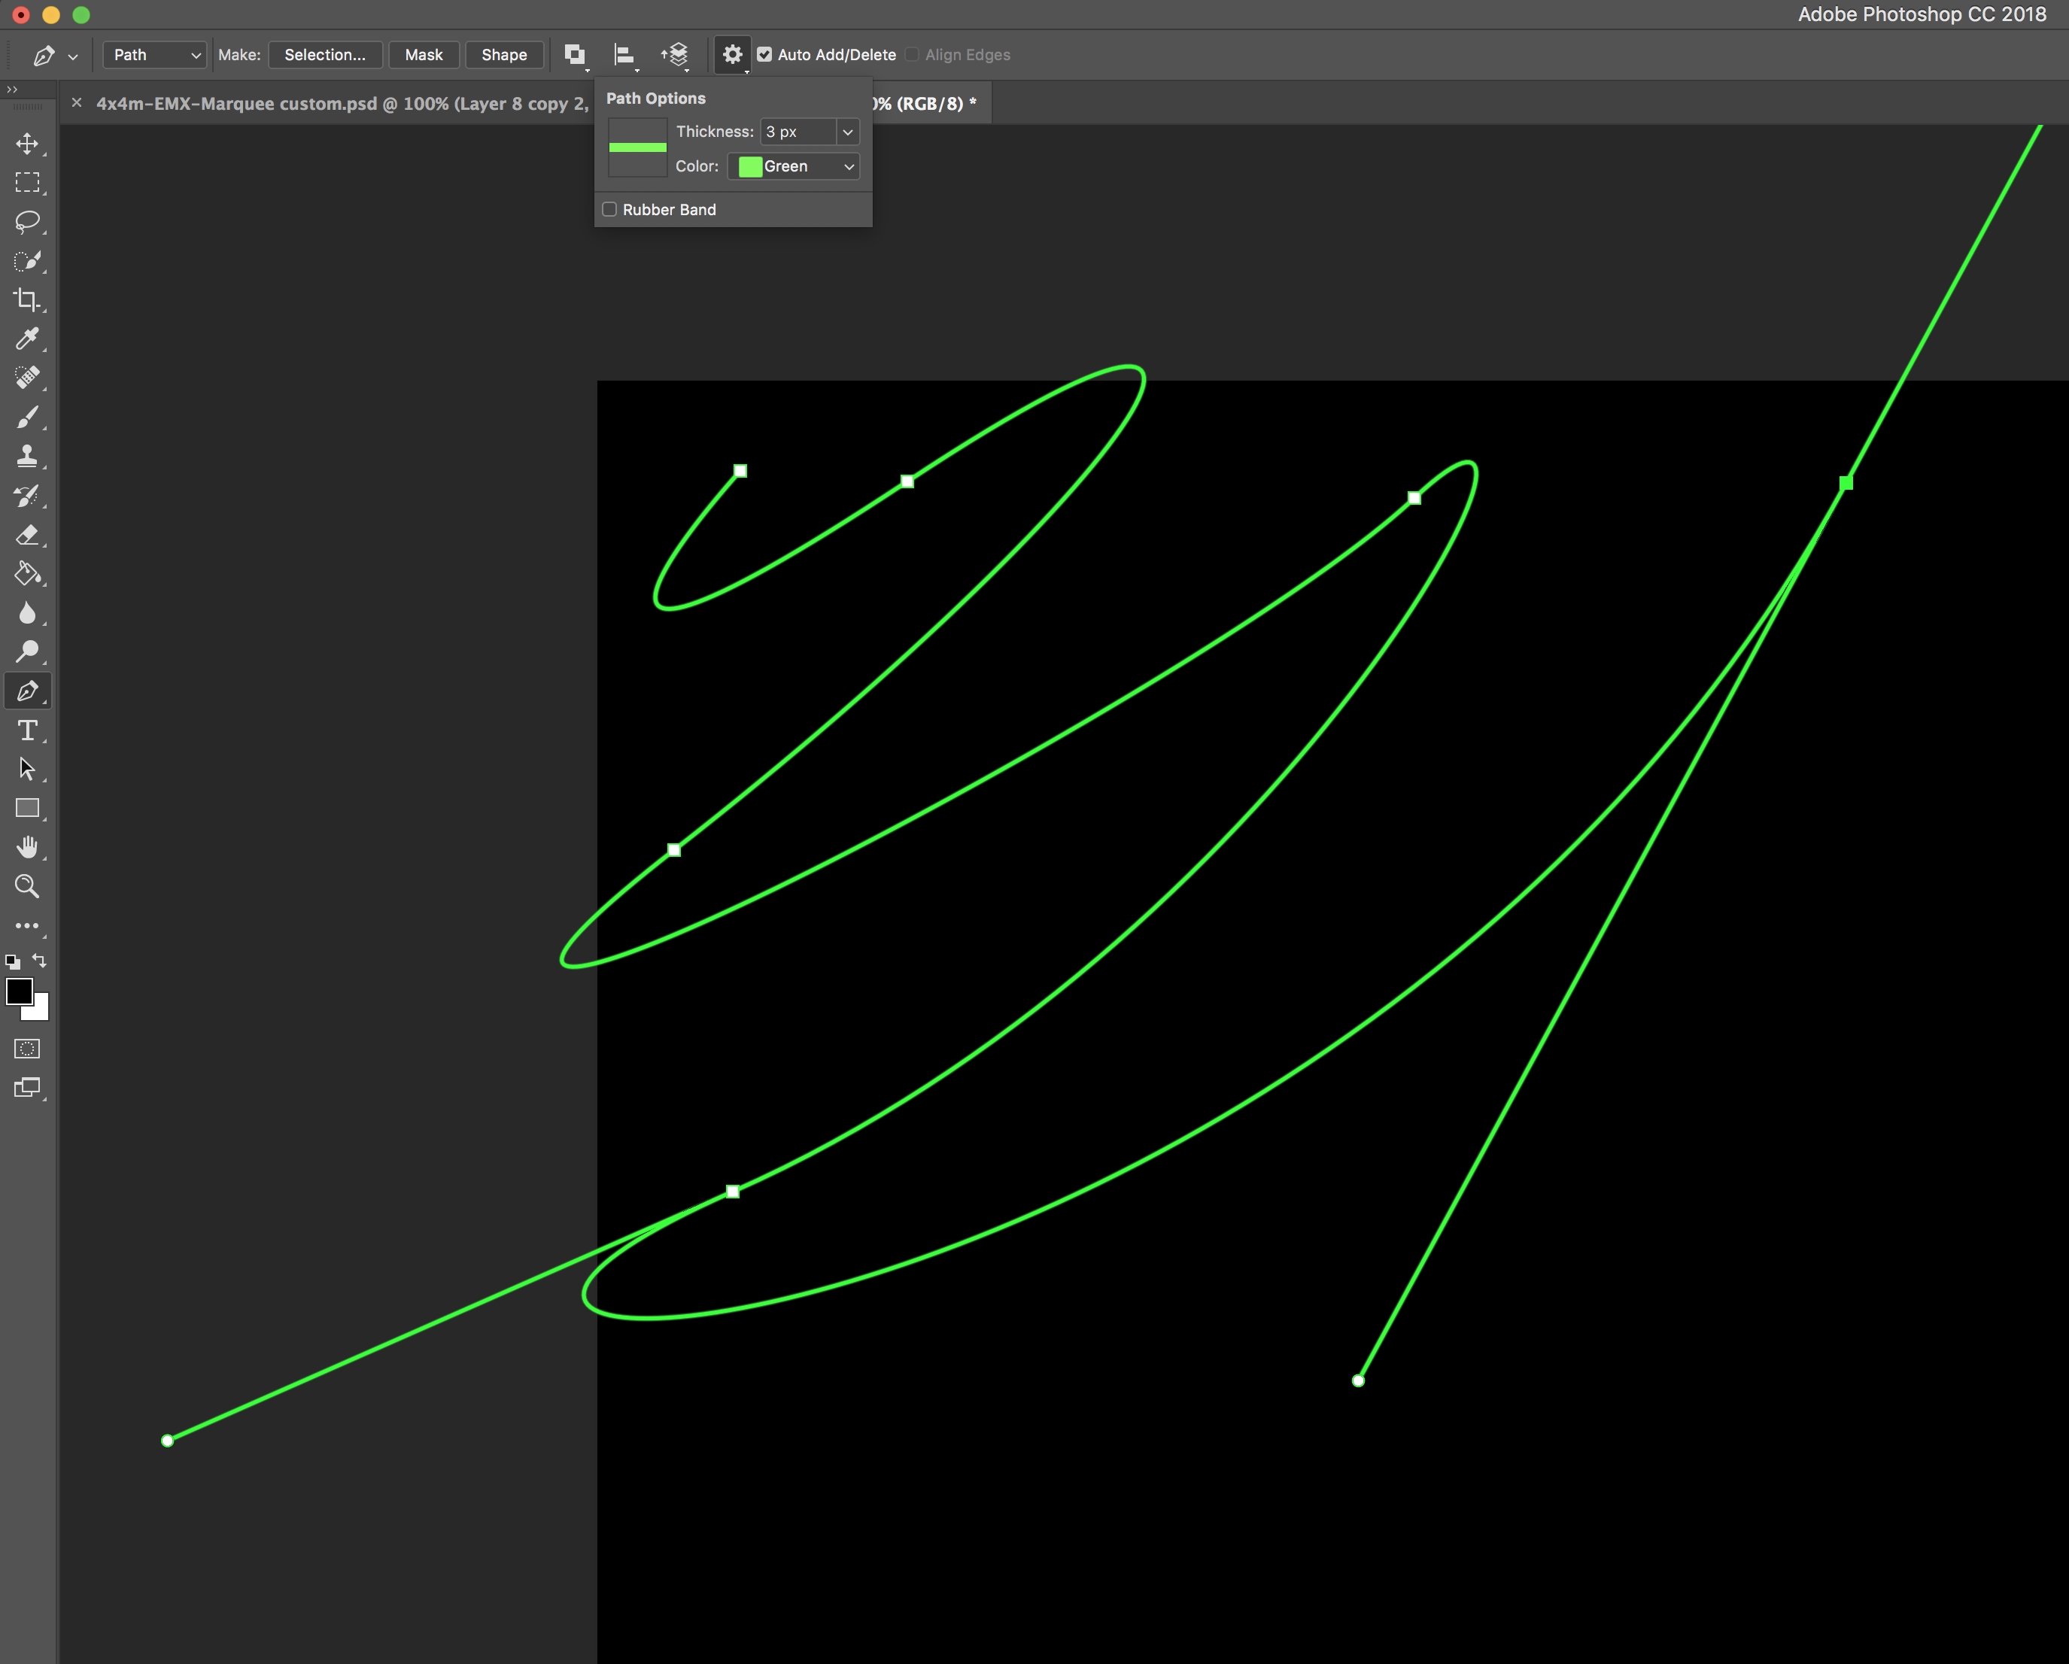Select the Blur tool
This screenshot has width=2069, height=1664.
tap(27, 613)
